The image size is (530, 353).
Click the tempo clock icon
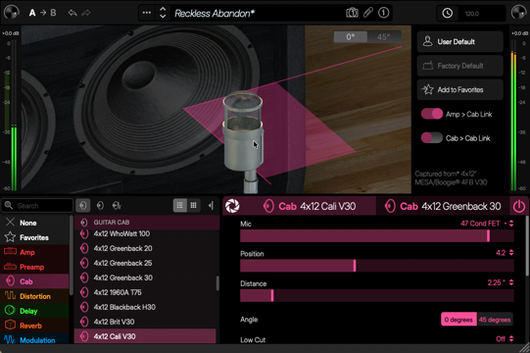coord(447,13)
